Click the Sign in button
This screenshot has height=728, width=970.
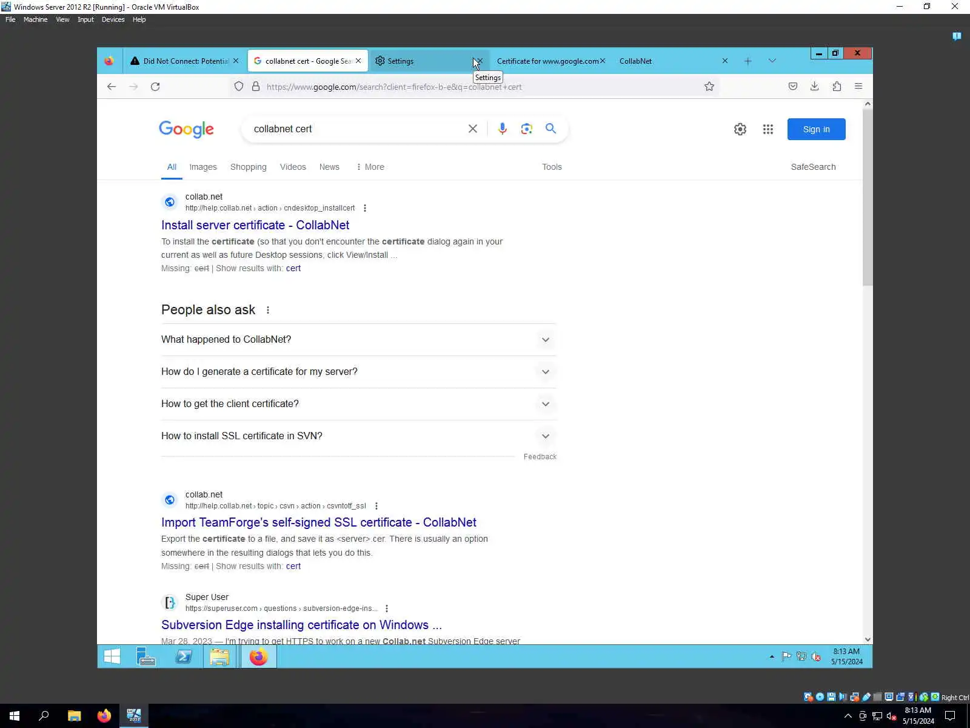(816, 129)
